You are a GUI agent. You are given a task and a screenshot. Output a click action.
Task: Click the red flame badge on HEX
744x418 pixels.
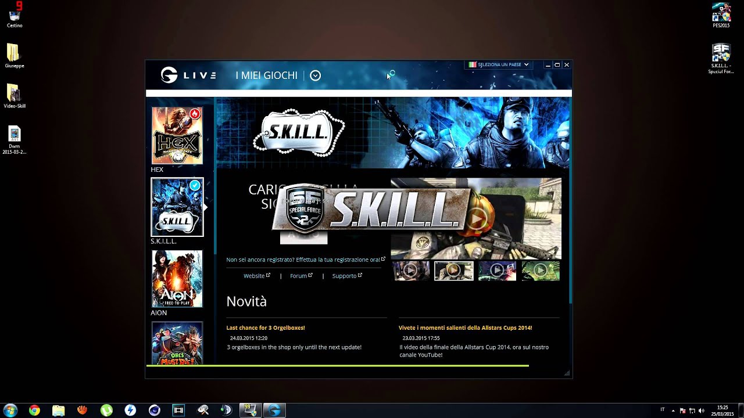coord(195,114)
